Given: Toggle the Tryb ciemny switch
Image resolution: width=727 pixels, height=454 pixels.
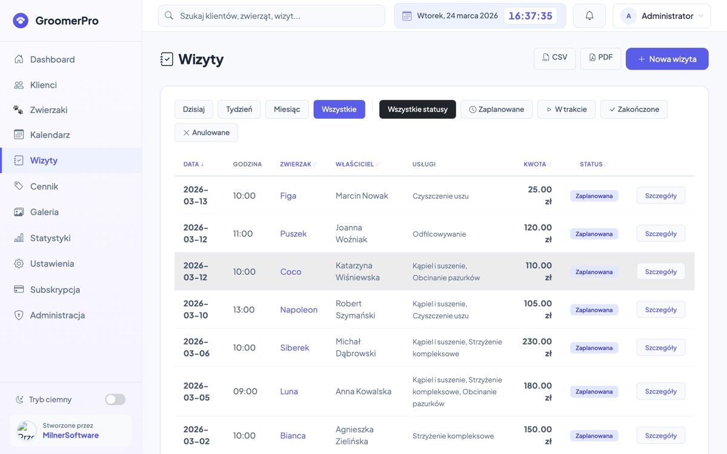Looking at the screenshot, I should 115,400.
